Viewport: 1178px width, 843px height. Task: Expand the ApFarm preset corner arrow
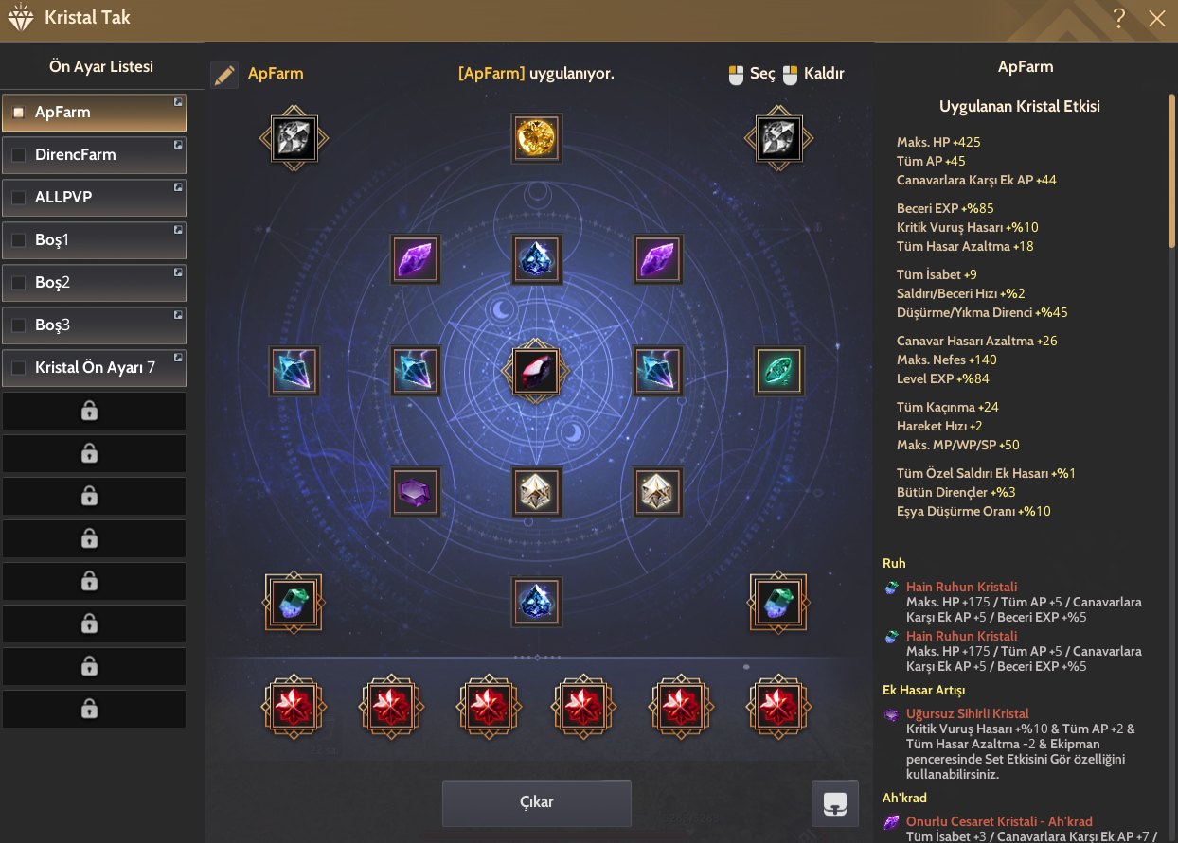[x=178, y=101]
